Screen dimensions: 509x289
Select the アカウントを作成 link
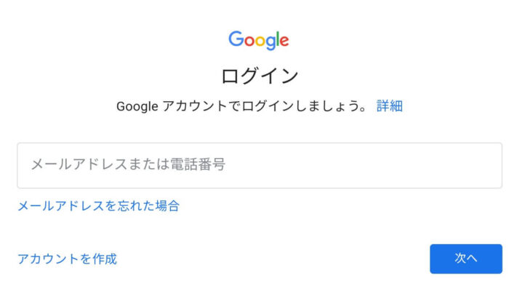click(x=67, y=258)
